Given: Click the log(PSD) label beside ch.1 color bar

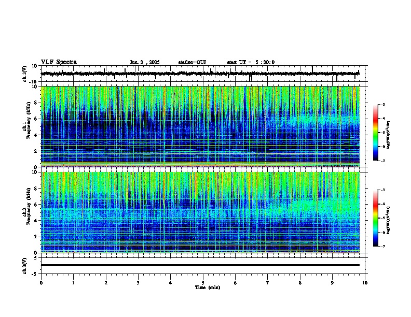Looking at the screenshot, I should pyautogui.click(x=389, y=135).
